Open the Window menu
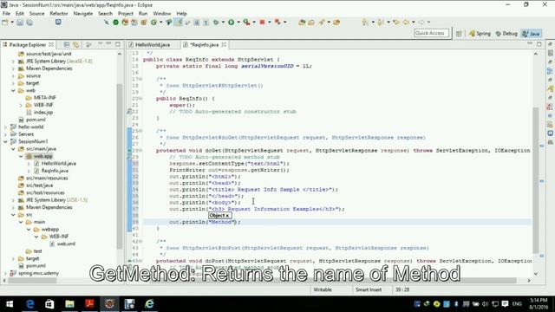Viewport: 555px width, 312px height. 162,14
